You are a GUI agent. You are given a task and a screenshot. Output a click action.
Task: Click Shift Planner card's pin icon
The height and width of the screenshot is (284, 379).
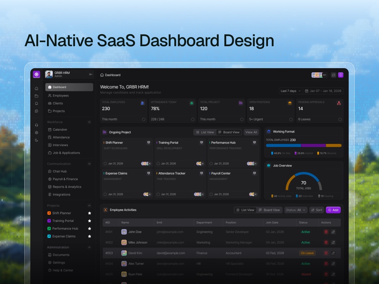pyautogui.click(x=149, y=143)
